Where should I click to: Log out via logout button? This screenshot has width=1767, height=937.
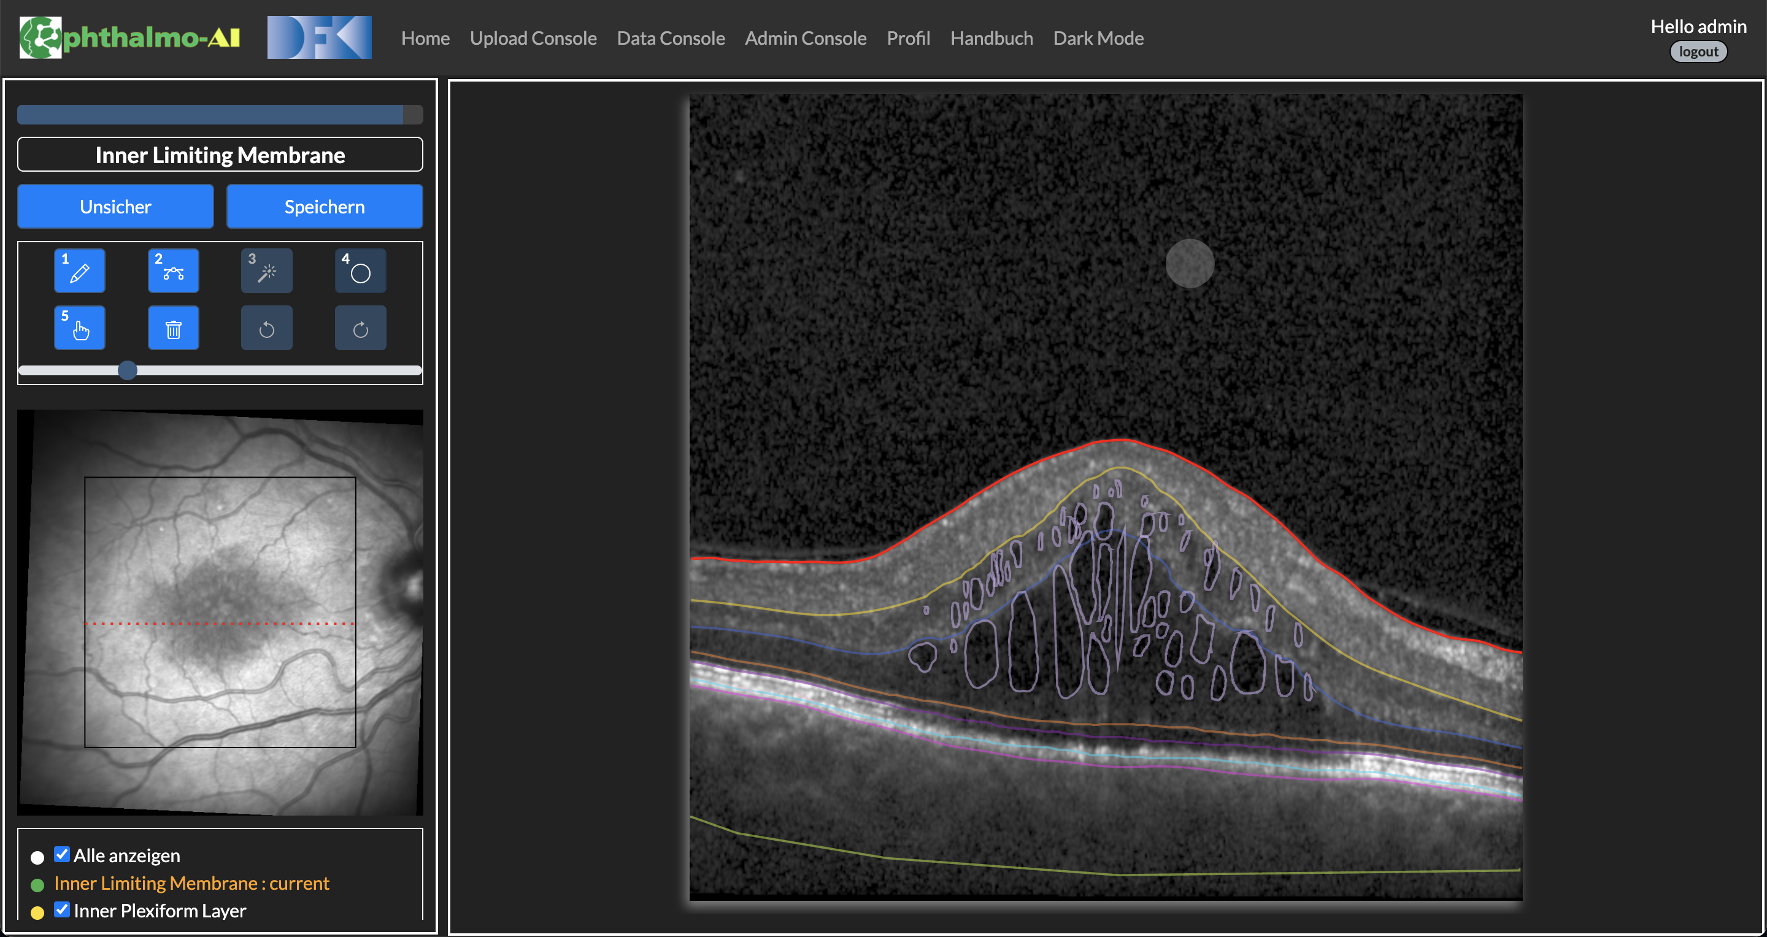(x=1698, y=52)
